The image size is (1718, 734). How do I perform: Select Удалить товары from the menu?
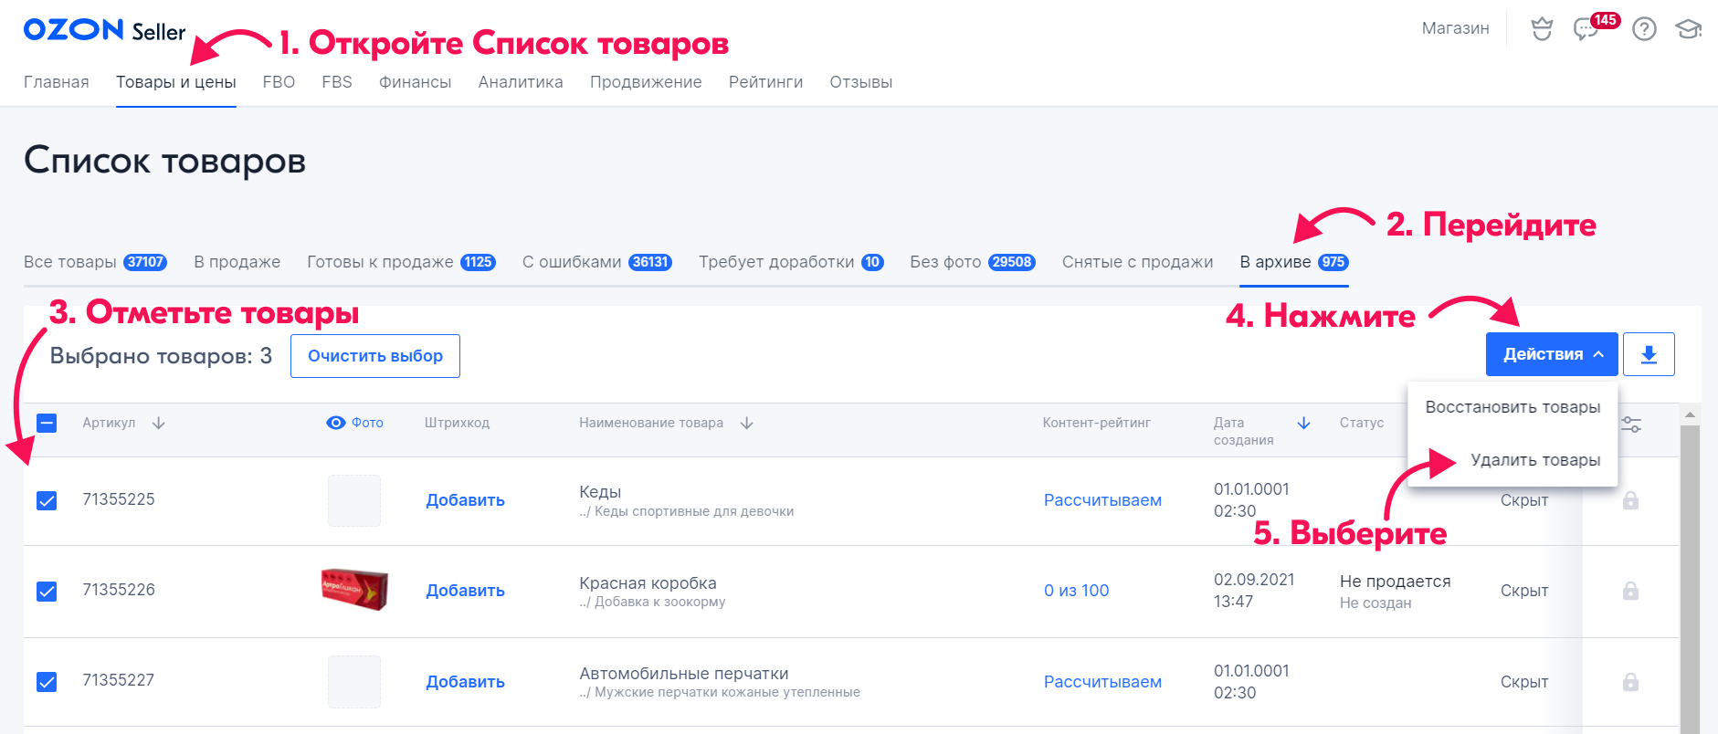(1534, 460)
